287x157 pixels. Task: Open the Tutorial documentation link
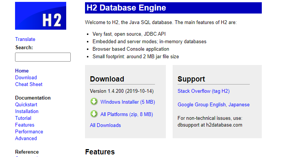[x=23, y=118]
